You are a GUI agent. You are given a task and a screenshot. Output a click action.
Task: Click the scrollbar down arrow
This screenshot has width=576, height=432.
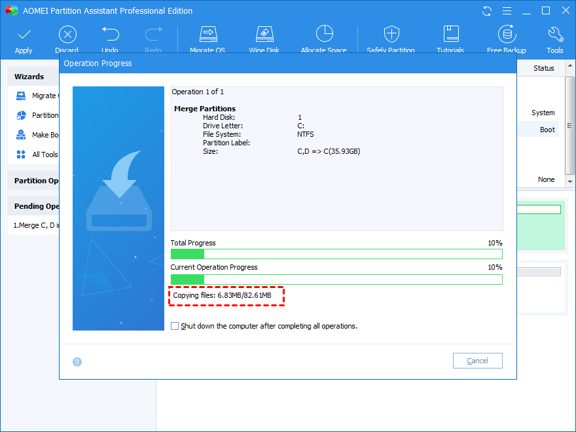click(x=569, y=181)
